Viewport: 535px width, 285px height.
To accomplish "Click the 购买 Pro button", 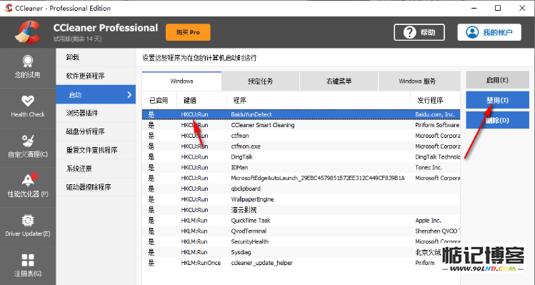I will (188, 32).
